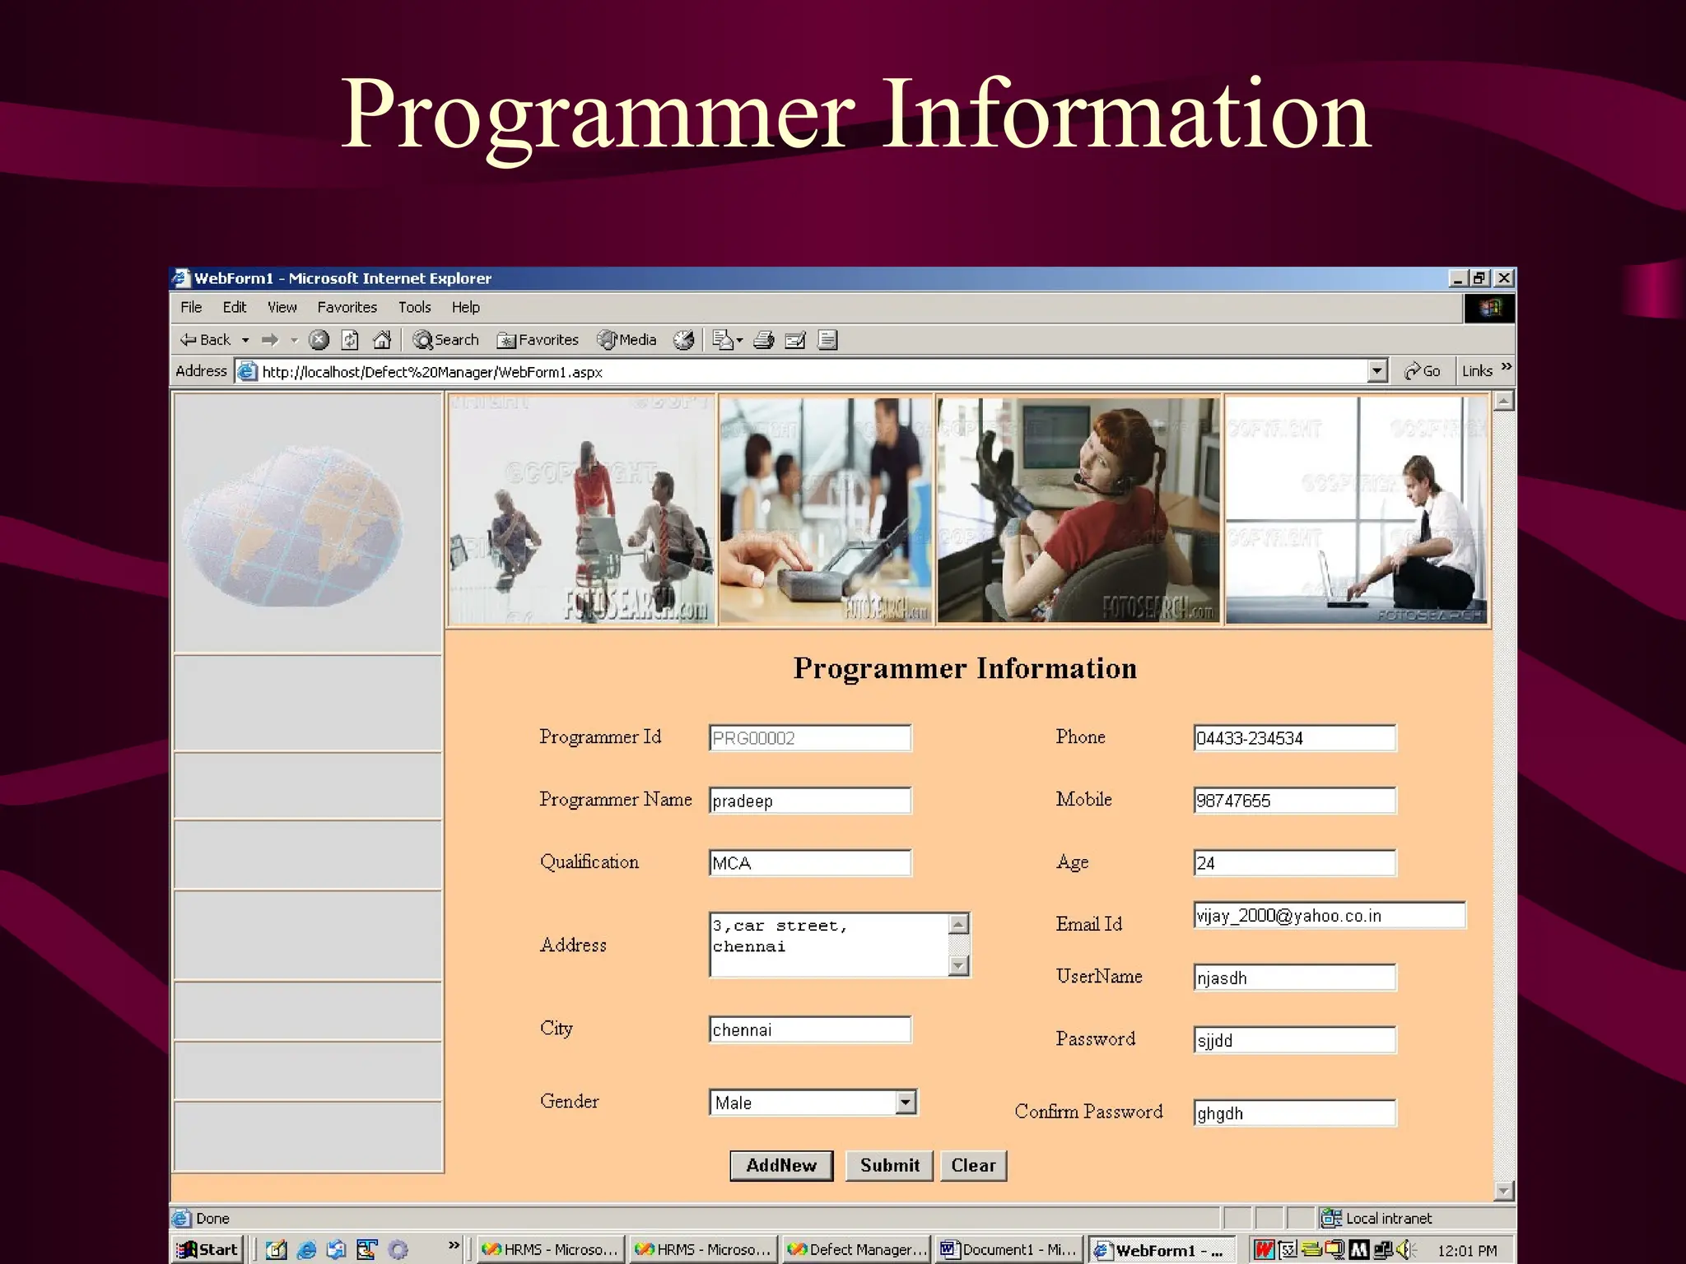Stop loading with the Stop icon
Screen dimensions: 1686x1264
coord(319,339)
